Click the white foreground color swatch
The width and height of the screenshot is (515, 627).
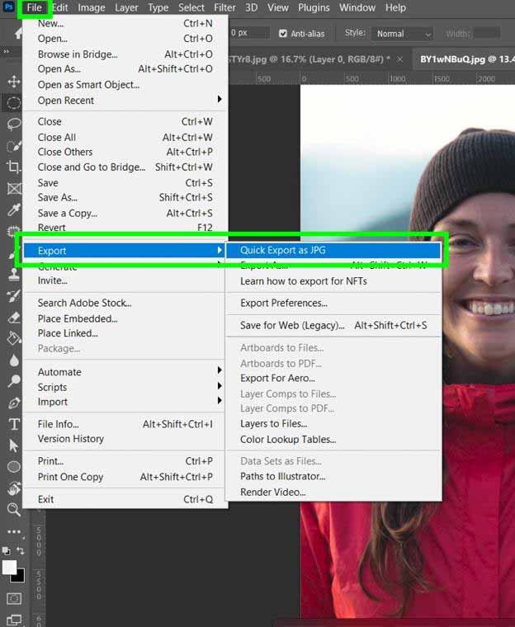[10, 568]
